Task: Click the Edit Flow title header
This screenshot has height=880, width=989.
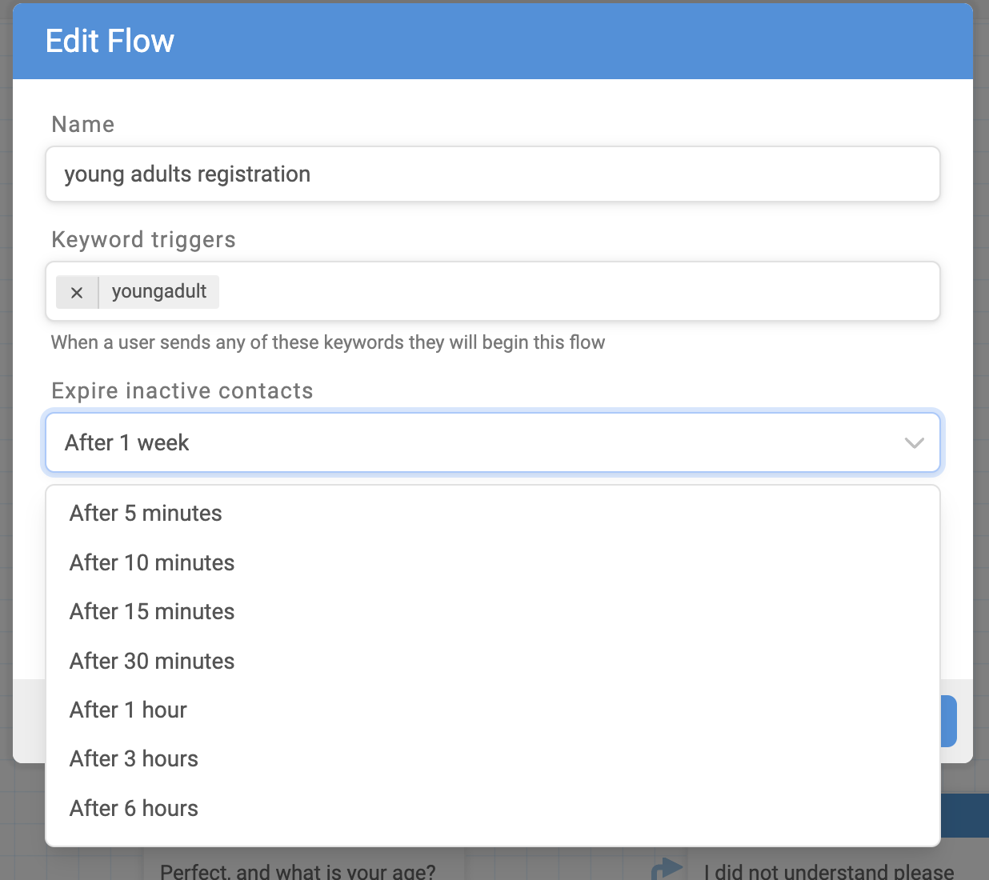Action: click(x=109, y=40)
